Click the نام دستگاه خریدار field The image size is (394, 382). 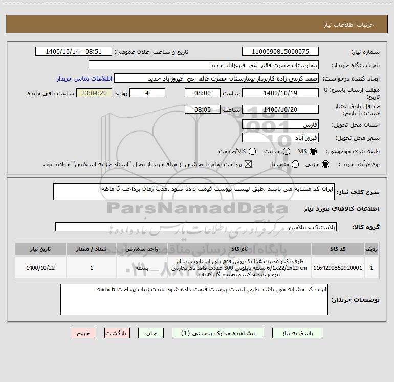point(204,65)
